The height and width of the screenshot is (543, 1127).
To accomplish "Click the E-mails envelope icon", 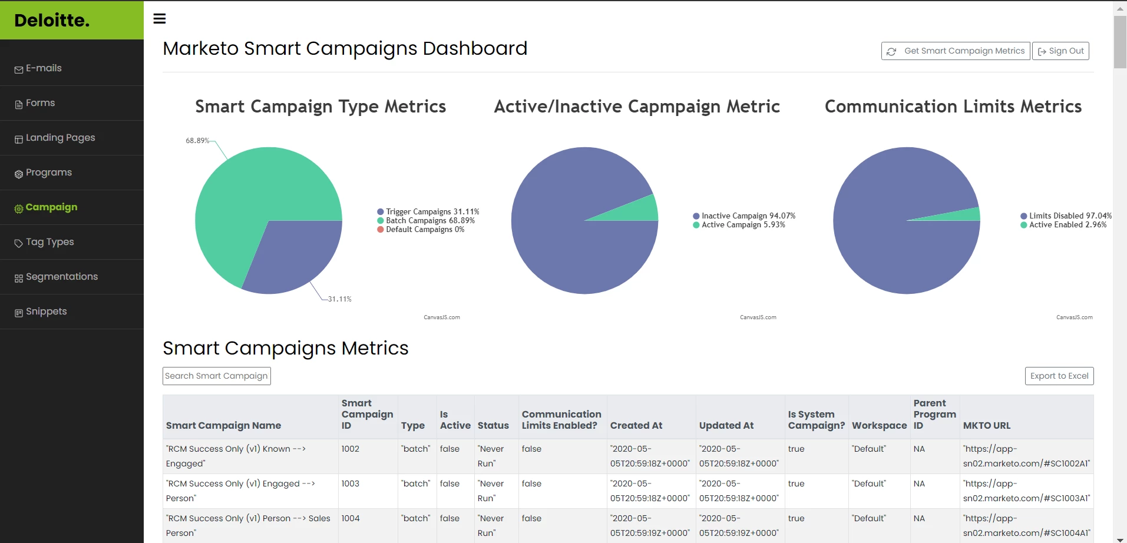I will click(19, 69).
